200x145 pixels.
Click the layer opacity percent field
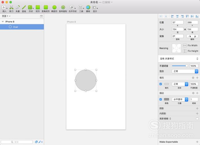click(194, 66)
